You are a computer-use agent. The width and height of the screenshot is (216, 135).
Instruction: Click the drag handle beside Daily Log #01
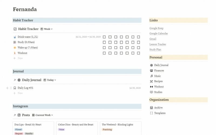(11, 88)
